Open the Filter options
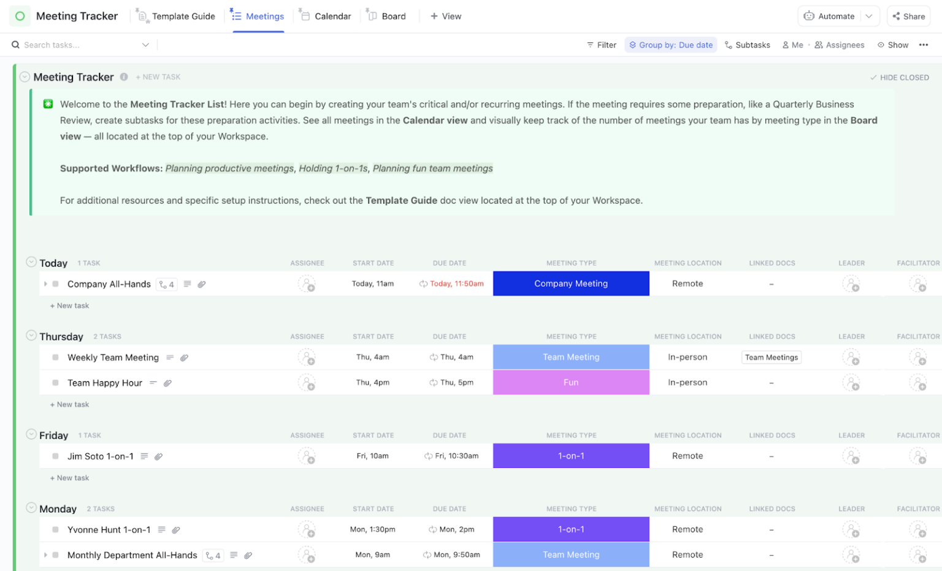 (601, 44)
